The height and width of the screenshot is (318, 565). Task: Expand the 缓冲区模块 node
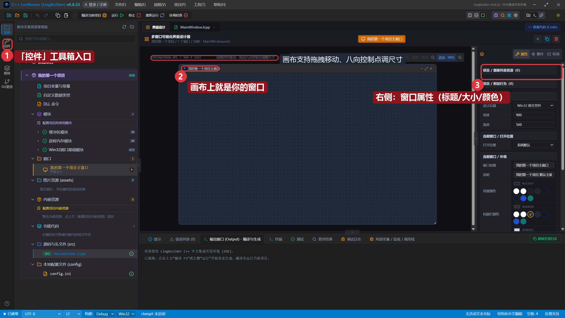point(38,132)
